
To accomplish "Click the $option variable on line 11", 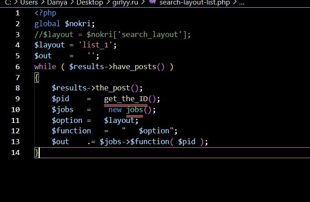I will [x=67, y=121].
